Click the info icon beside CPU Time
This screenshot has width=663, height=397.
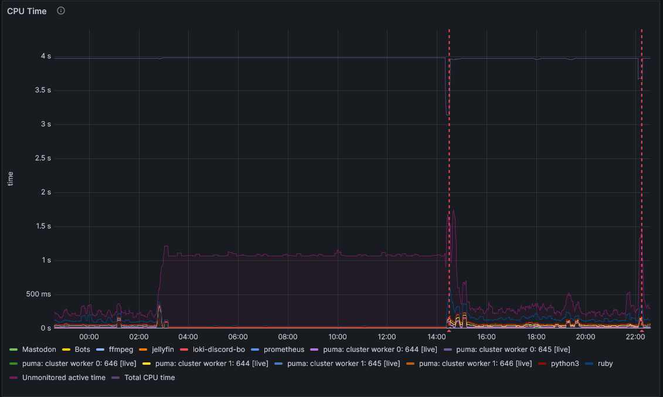coord(61,11)
